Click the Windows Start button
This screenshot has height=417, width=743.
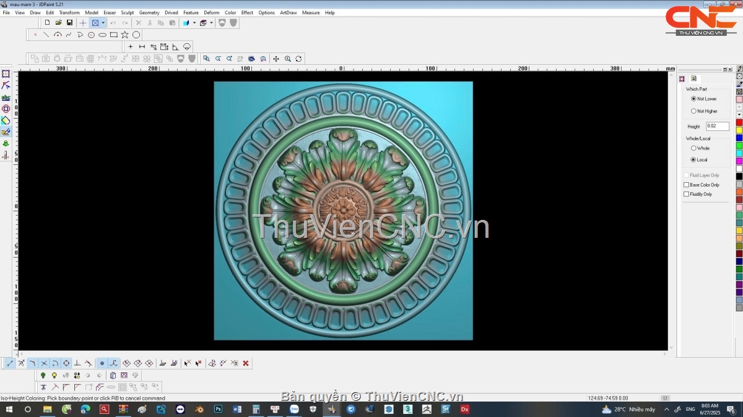click(9, 409)
